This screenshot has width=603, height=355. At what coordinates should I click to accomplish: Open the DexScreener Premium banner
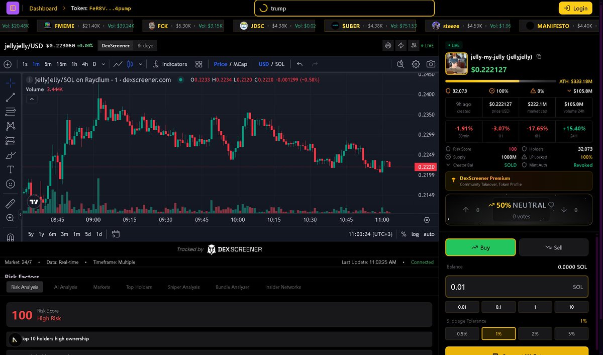519,181
